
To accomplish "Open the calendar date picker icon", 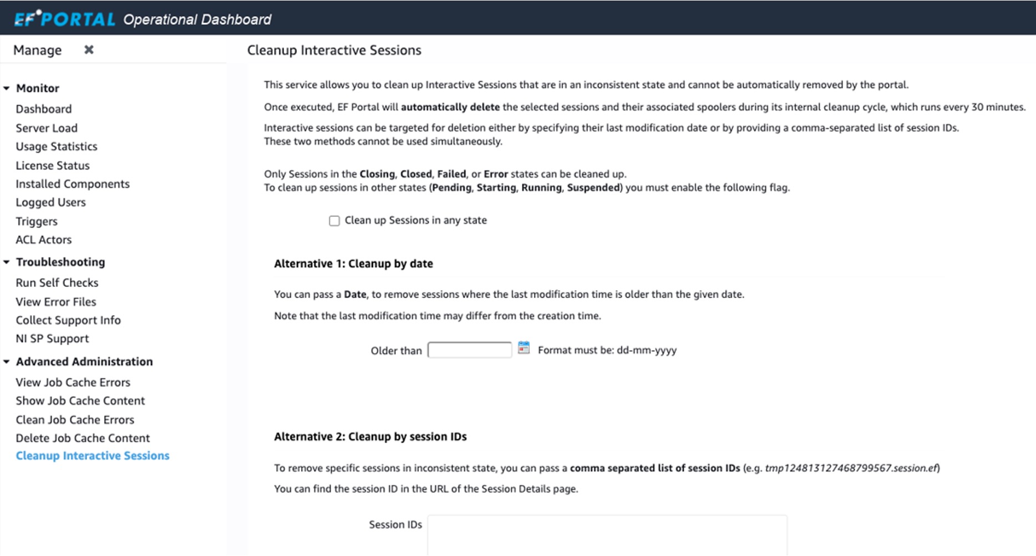I will [x=524, y=348].
